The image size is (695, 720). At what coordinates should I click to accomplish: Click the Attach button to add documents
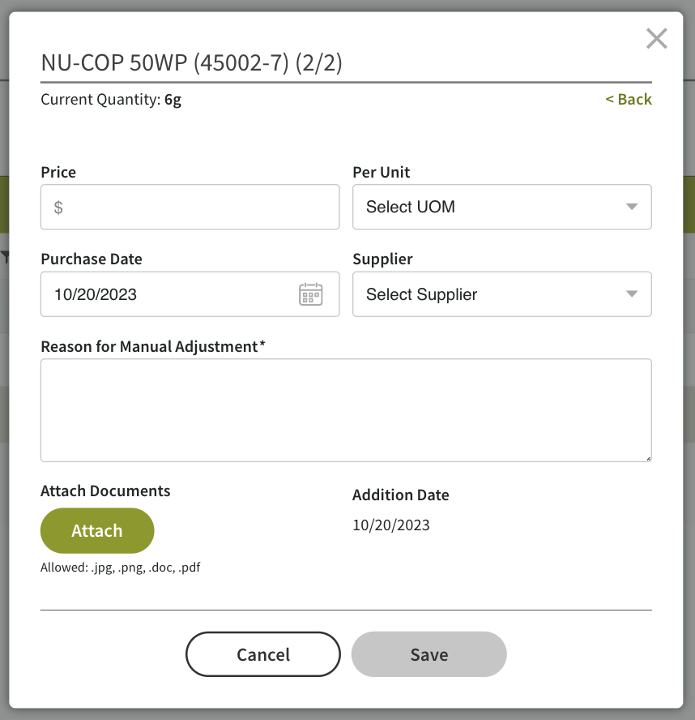97,530
